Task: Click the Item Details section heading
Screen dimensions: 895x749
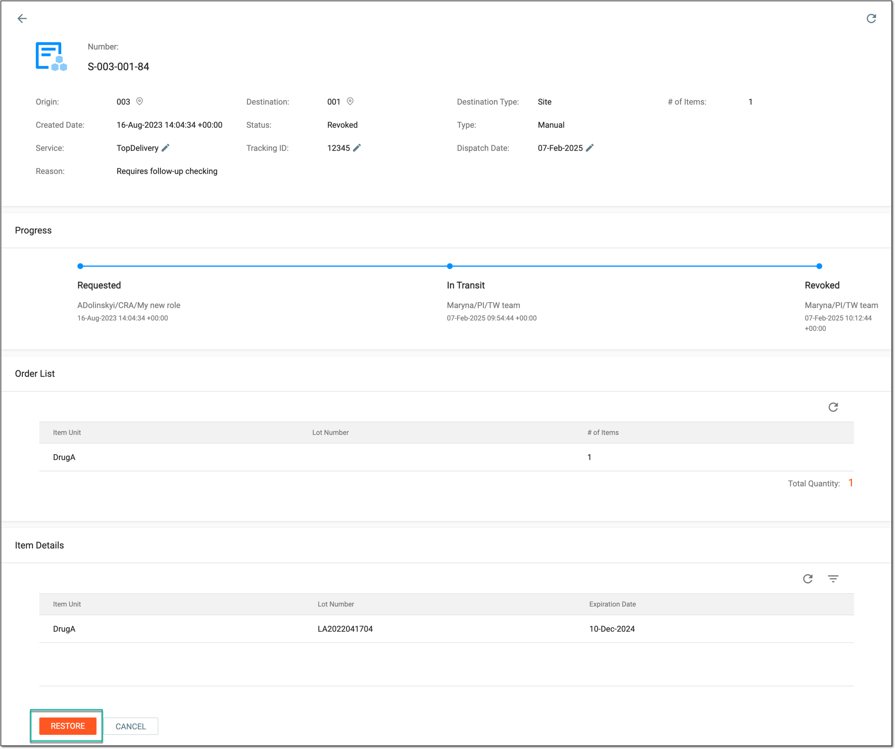Action: (39, 545)
